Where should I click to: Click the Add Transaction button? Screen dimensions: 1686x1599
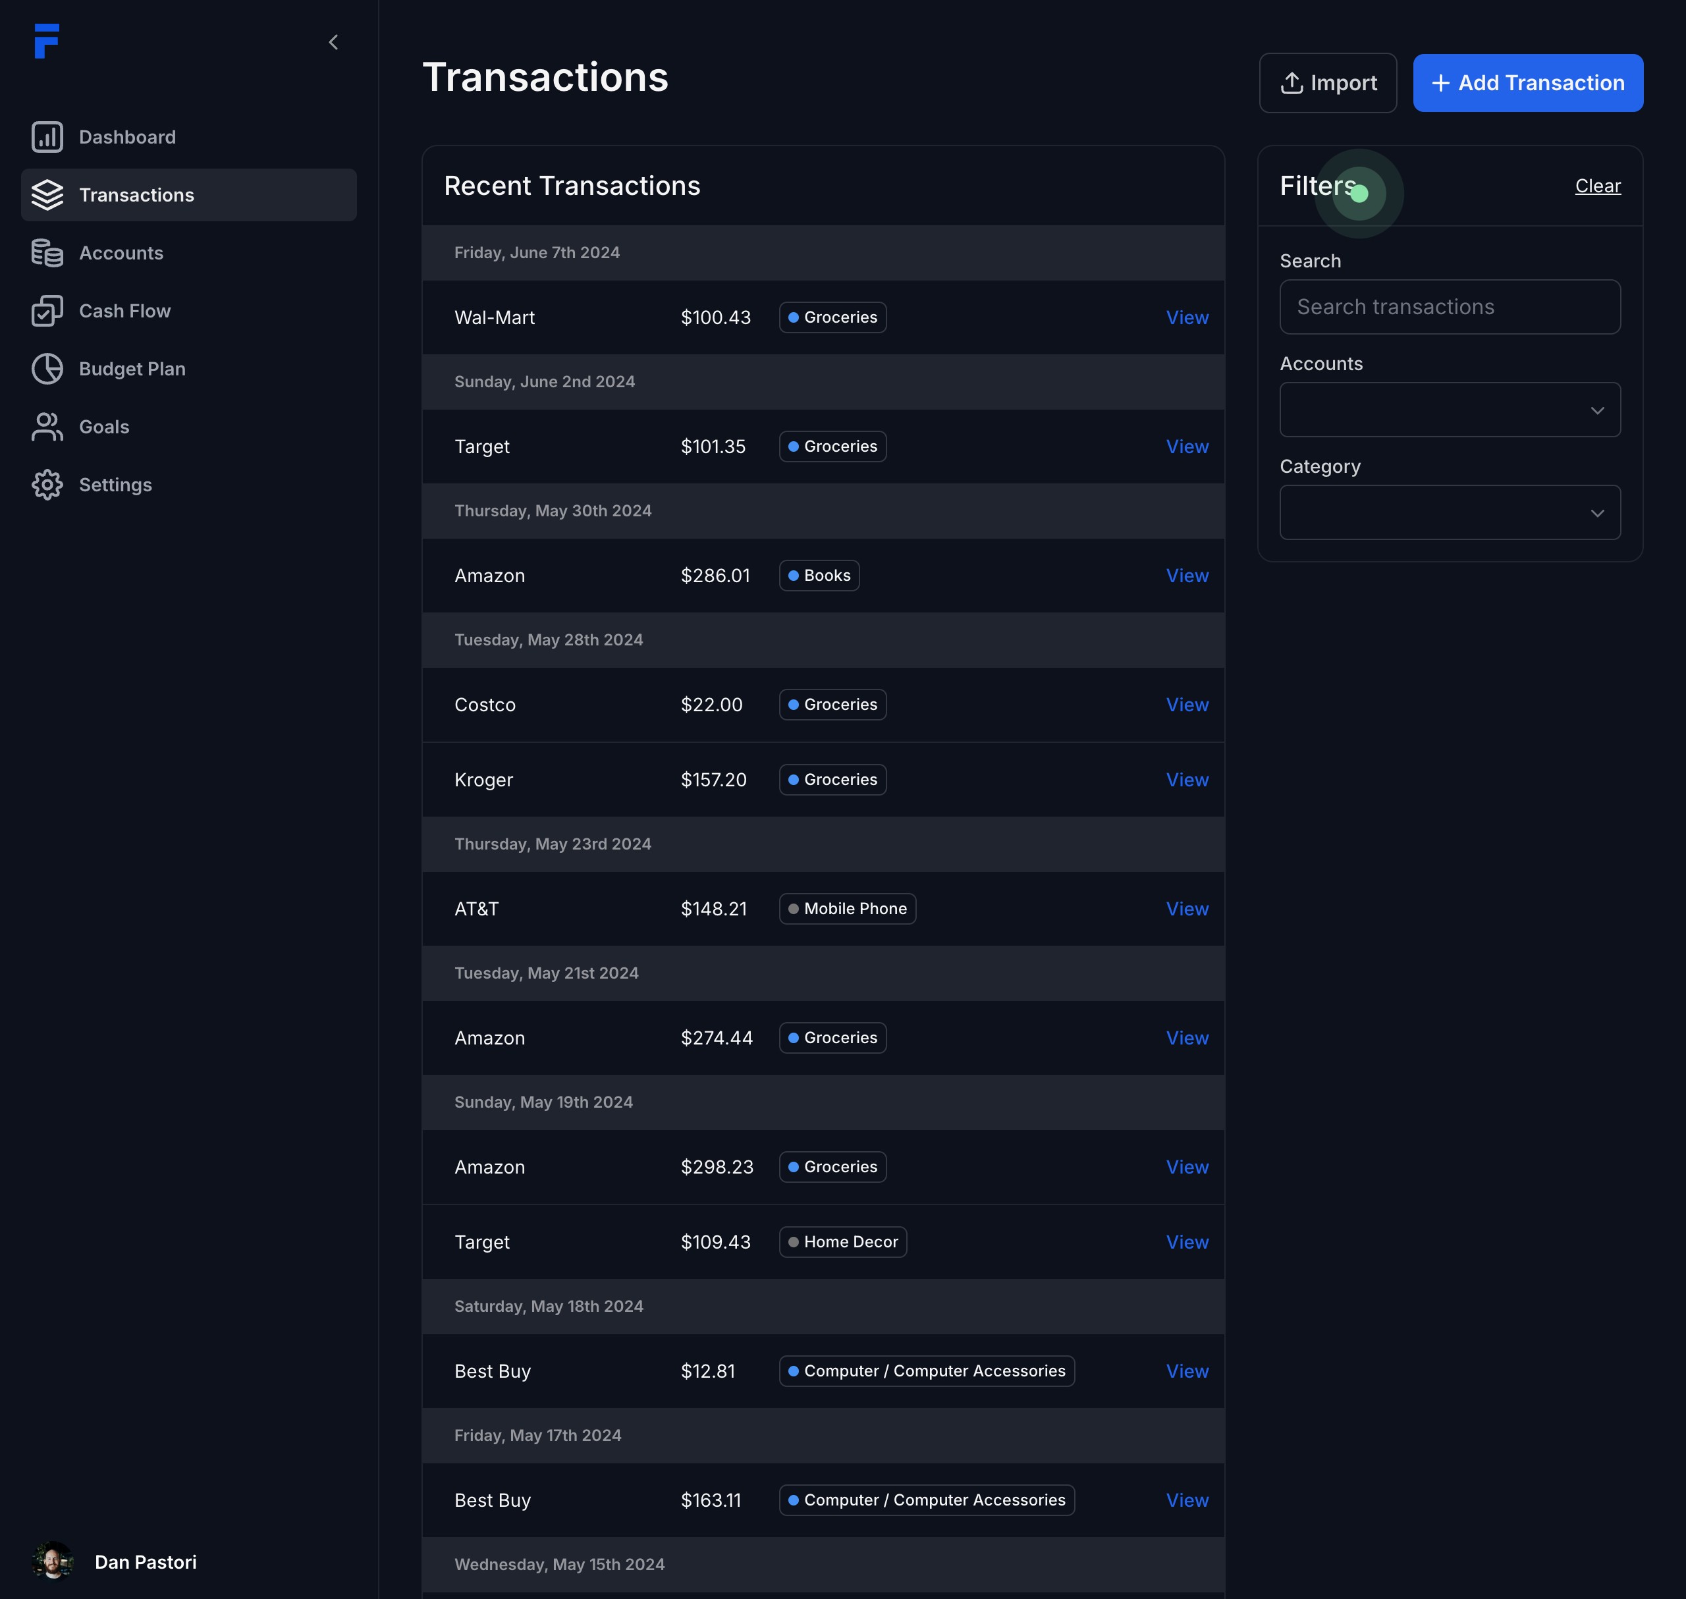click(x=1527, y=83)
